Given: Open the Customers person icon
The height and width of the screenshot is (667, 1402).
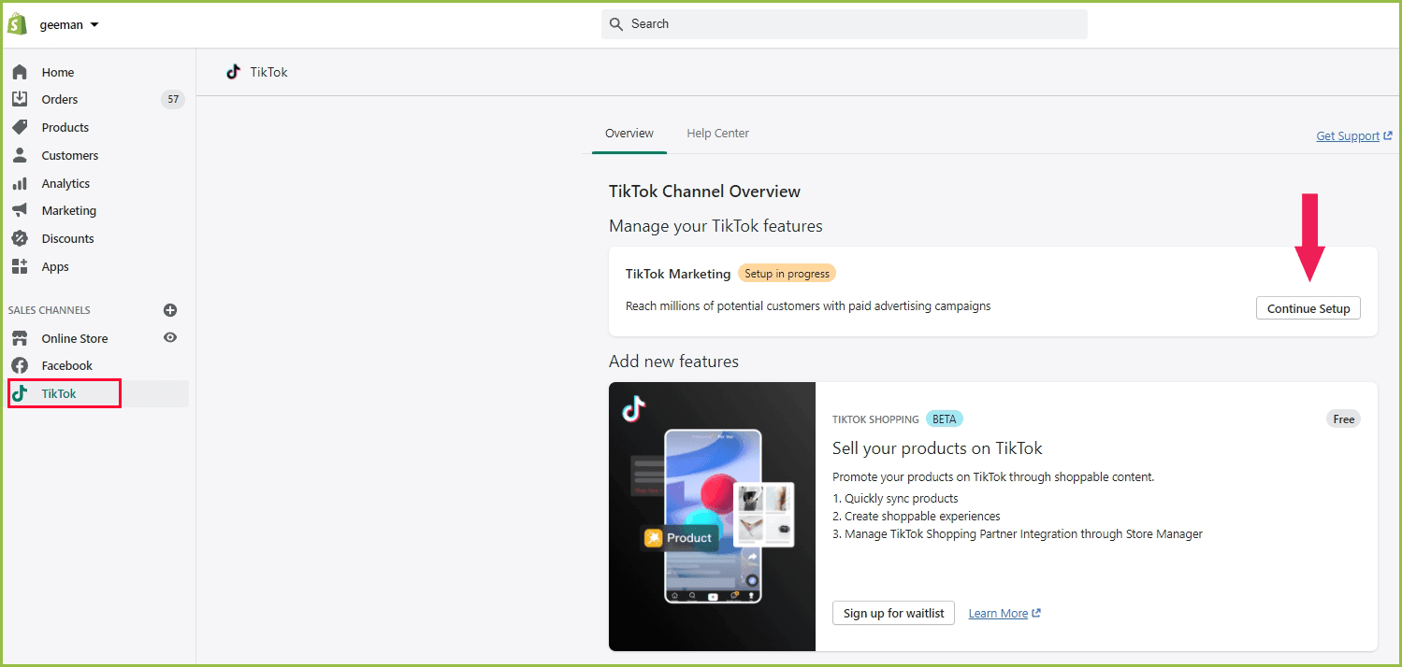Looking at the screenshot, I should [20, 155].
